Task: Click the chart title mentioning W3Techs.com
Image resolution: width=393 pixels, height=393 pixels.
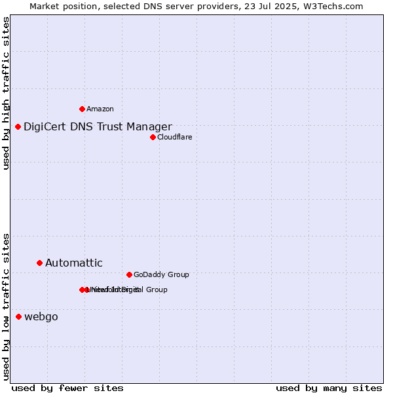Action: click(196, 7)
